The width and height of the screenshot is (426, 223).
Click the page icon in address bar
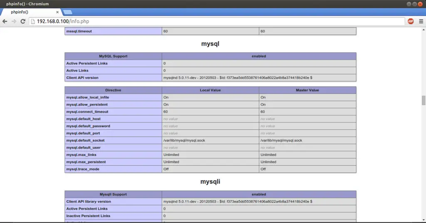pos(33,21)
